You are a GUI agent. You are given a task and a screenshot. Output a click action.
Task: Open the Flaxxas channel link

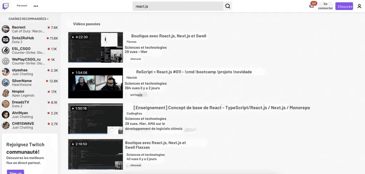pos(132,42)
